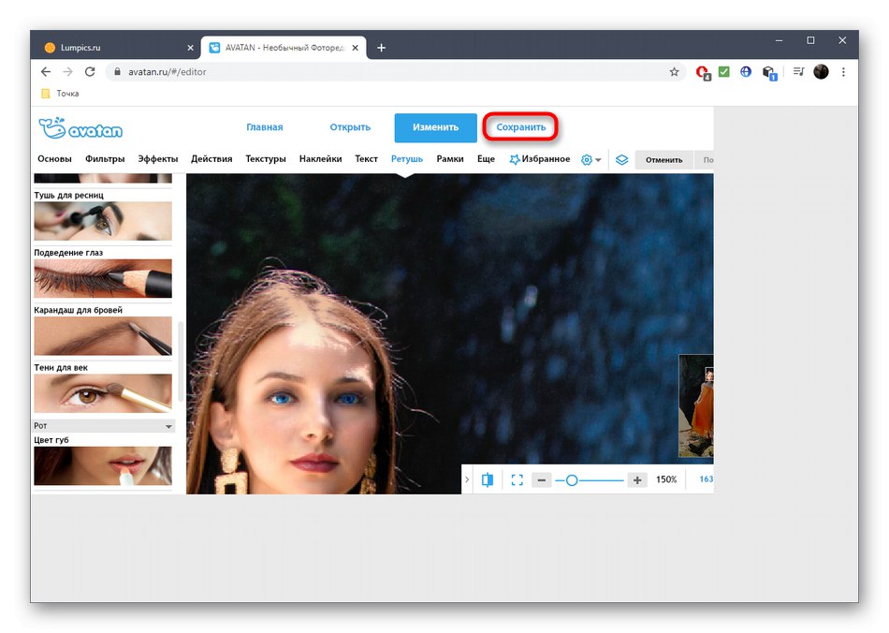
Task: Open the Наклейки tab
Action: click(320, 159)
